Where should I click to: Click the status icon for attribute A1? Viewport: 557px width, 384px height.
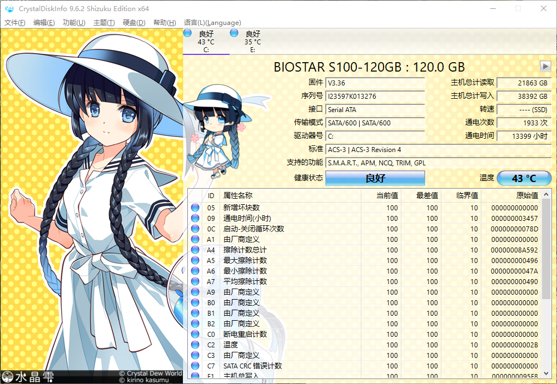pos(195,239)
